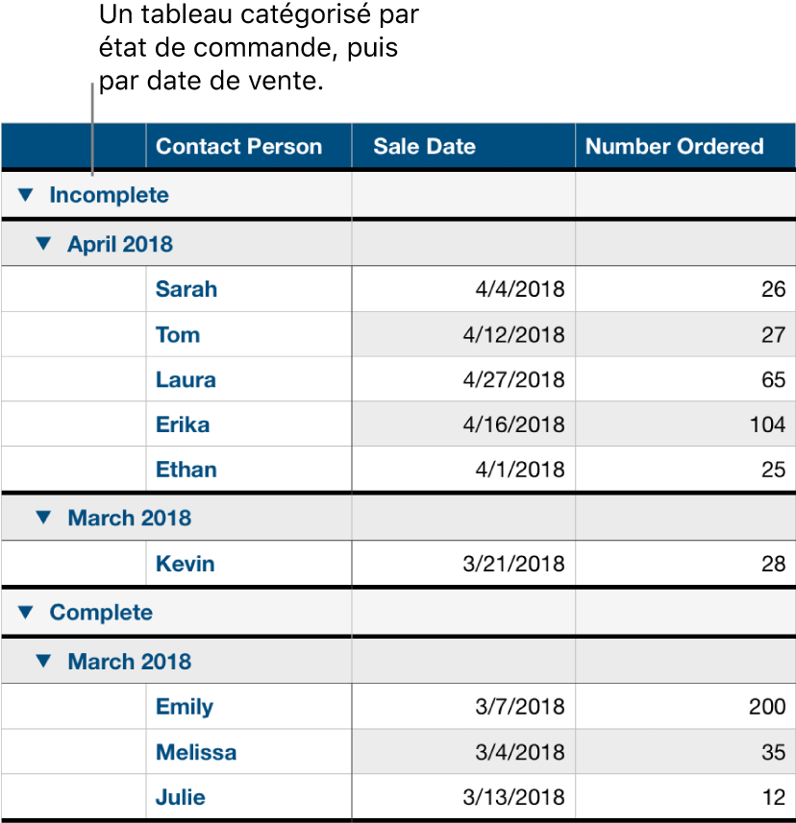Viewport: 796px width, 823px height.
Task: Click the disclosure arrow next to Complete
Action: coord(29,612)
